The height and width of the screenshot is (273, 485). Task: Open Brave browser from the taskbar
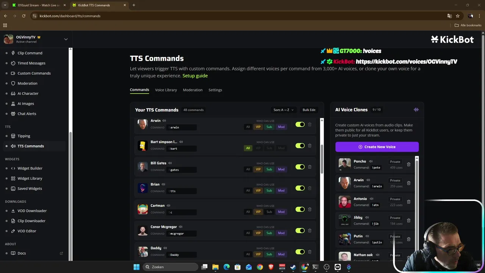[x=271, y=267]
